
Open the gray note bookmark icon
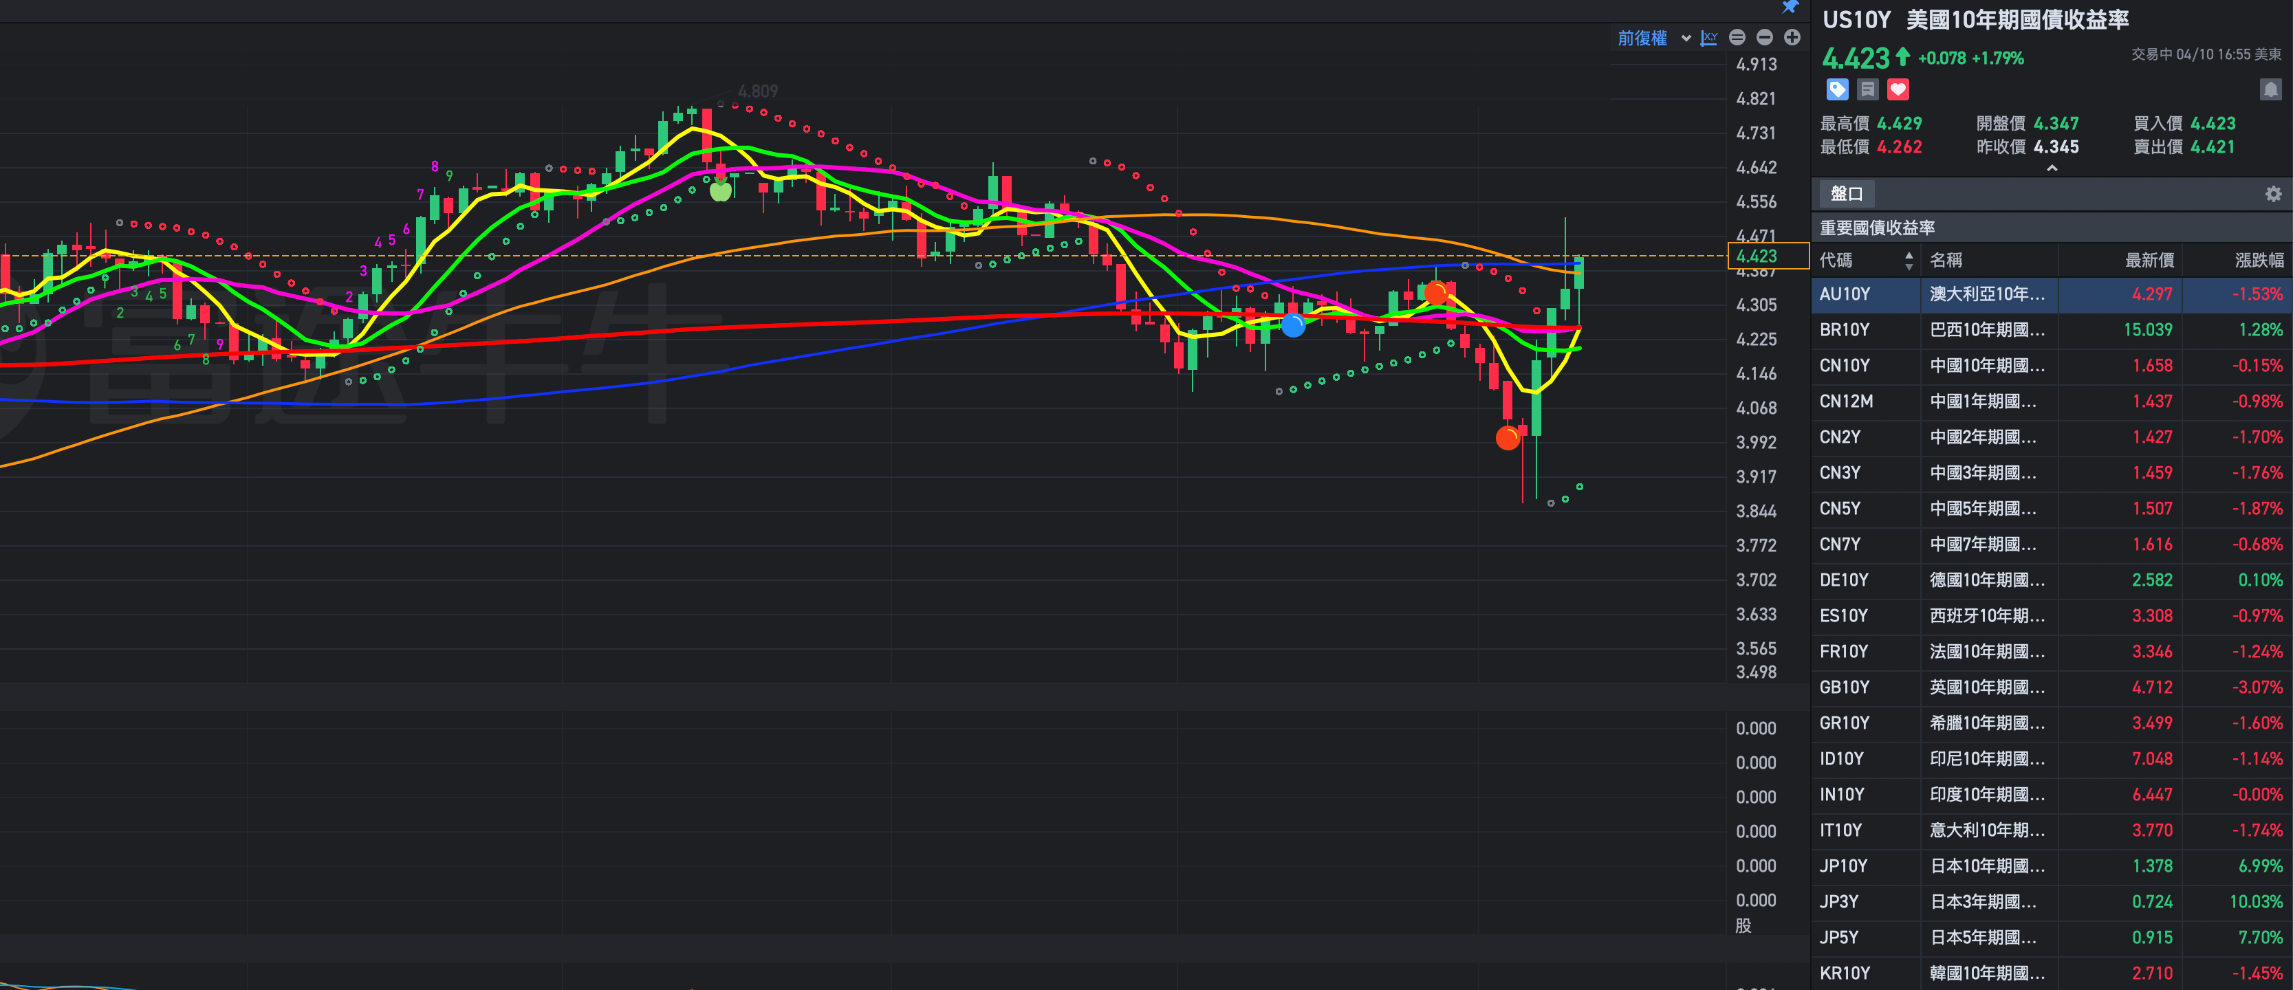(x=1867, y=89)
